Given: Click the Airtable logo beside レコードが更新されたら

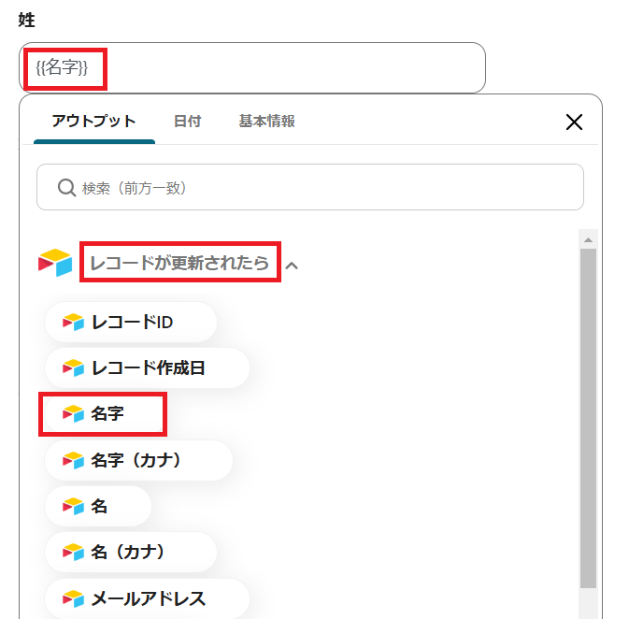Looking at the screenshot, I should click(x=55, y=263).
